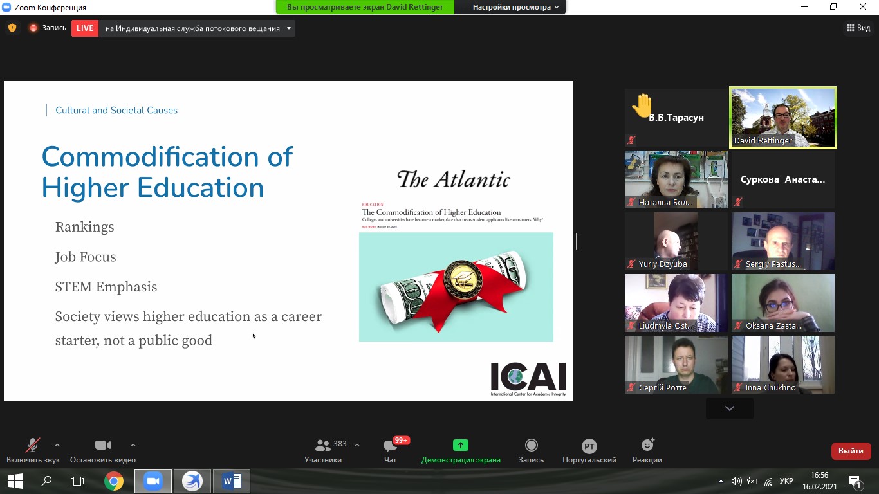Expand the LIVE streaming service dropdown

click(x=289, y=28)
